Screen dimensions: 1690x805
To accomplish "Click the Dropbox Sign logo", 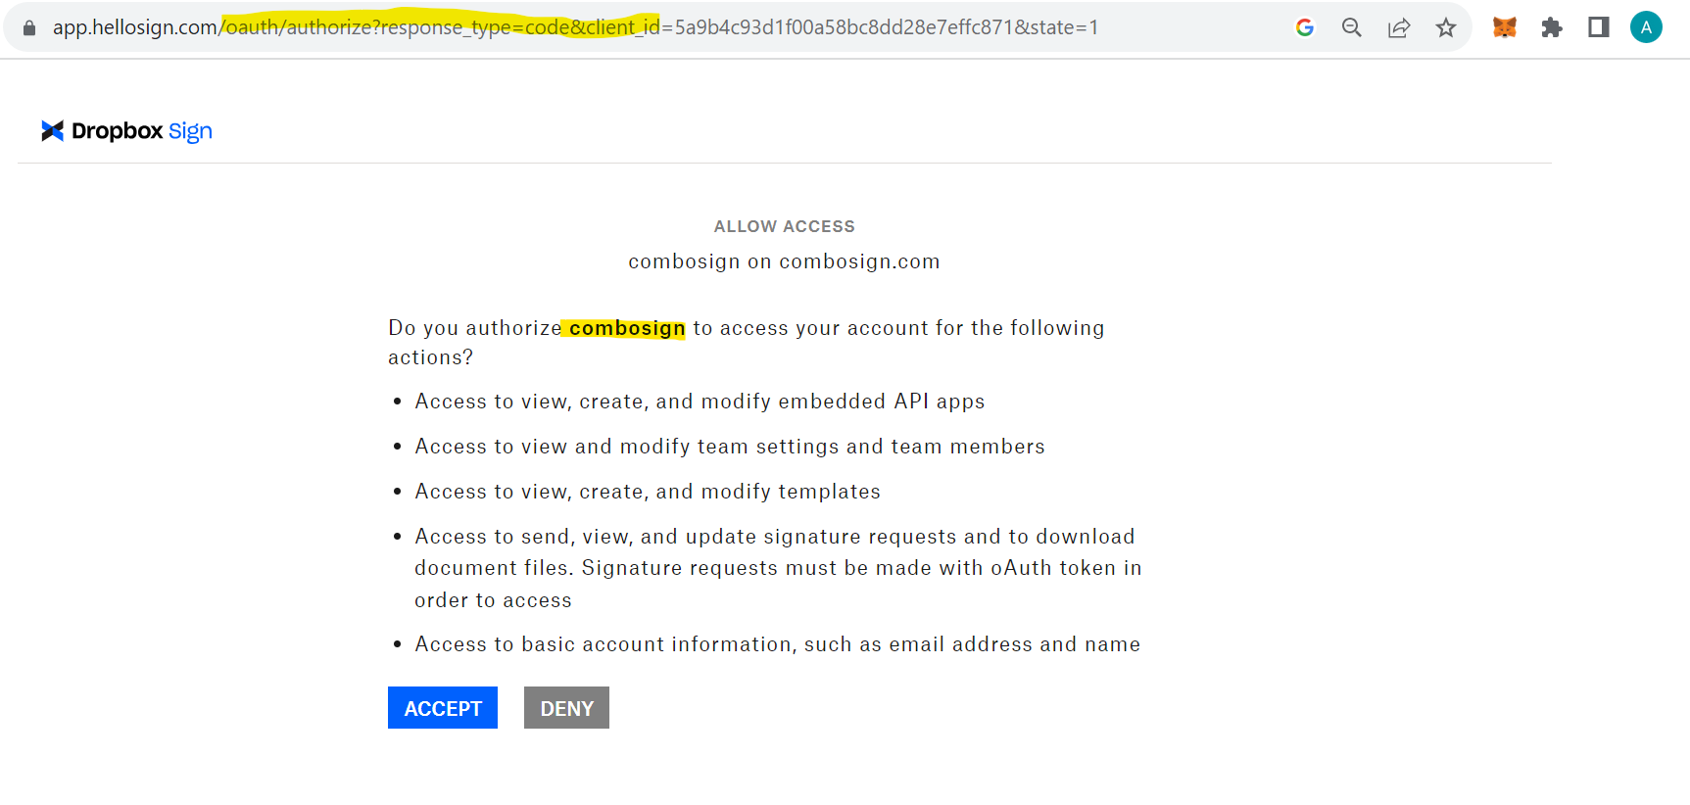I will tap(126, 131).
